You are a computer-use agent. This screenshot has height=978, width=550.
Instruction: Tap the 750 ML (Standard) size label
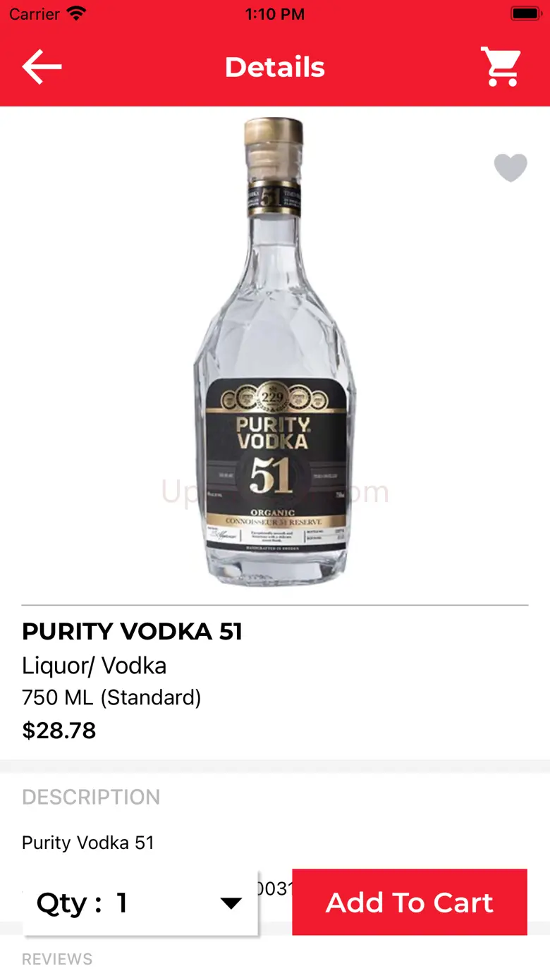(x=111, y=697)
